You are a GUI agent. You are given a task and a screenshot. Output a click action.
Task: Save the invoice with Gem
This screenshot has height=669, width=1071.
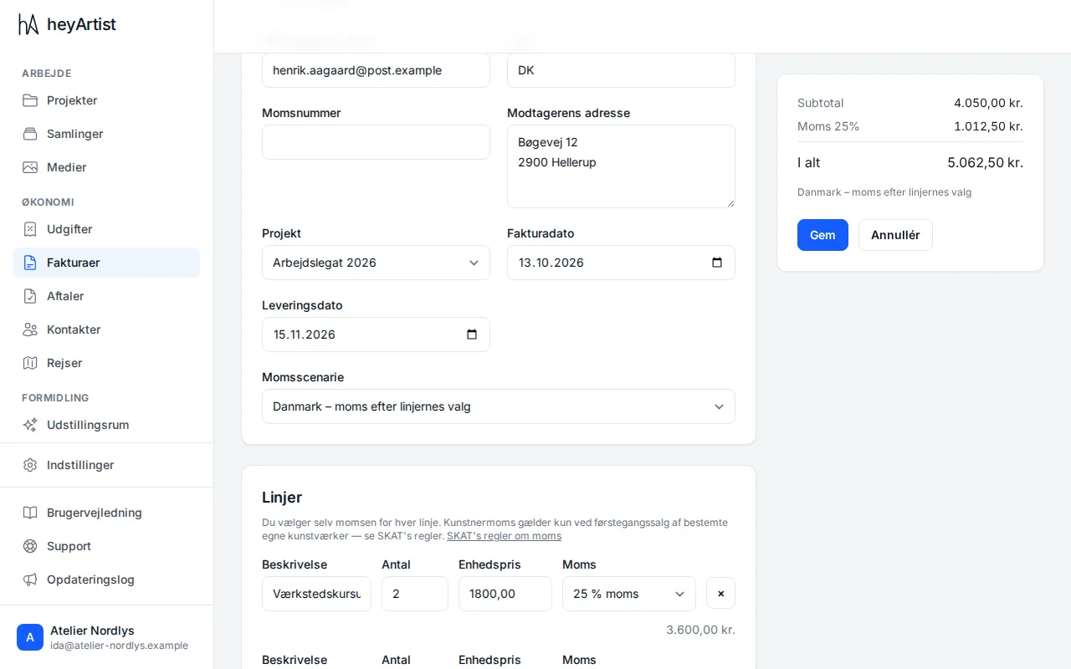822,235
